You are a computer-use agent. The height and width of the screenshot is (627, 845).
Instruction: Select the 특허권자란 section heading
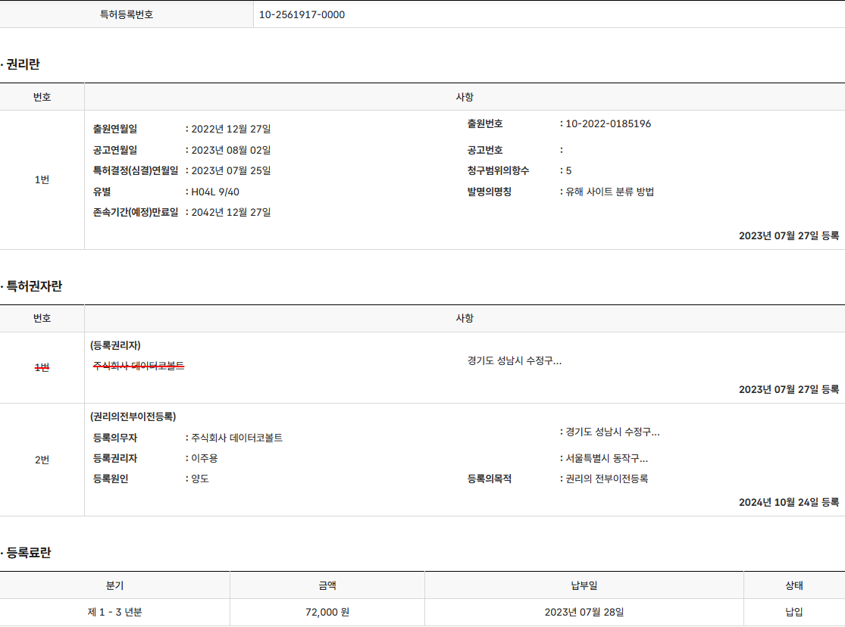click(x=33, y=286)
